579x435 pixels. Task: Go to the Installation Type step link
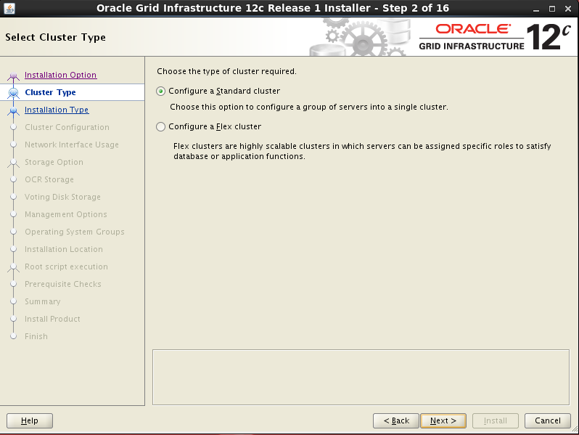click(x=57, y=110)
